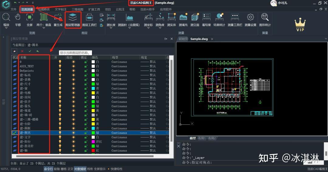Open the quick access toolbar customize dropdown
Viewport: 328px width, 172px height.
coord(33,3)
